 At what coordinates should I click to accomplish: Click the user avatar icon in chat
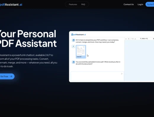73,47
